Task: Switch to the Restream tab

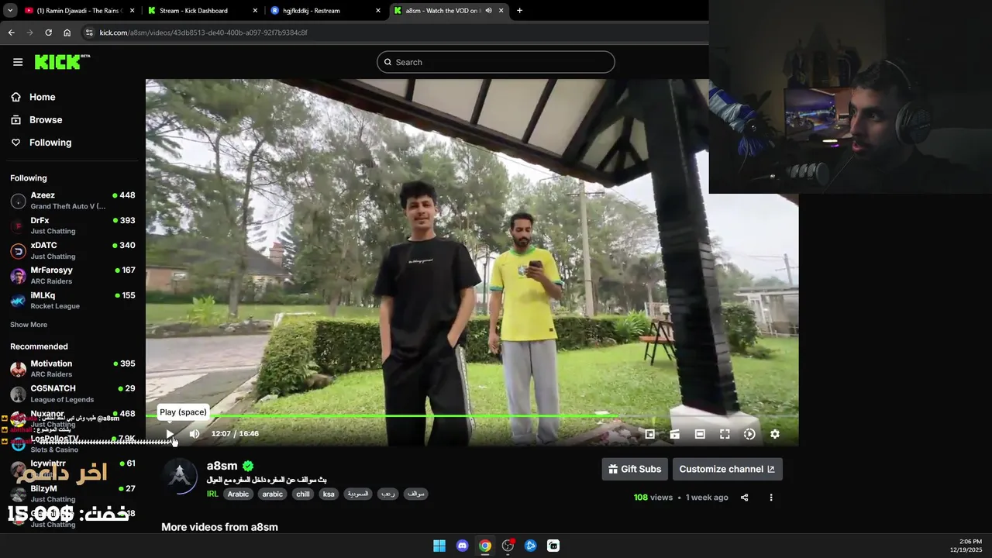Action: 325,11
